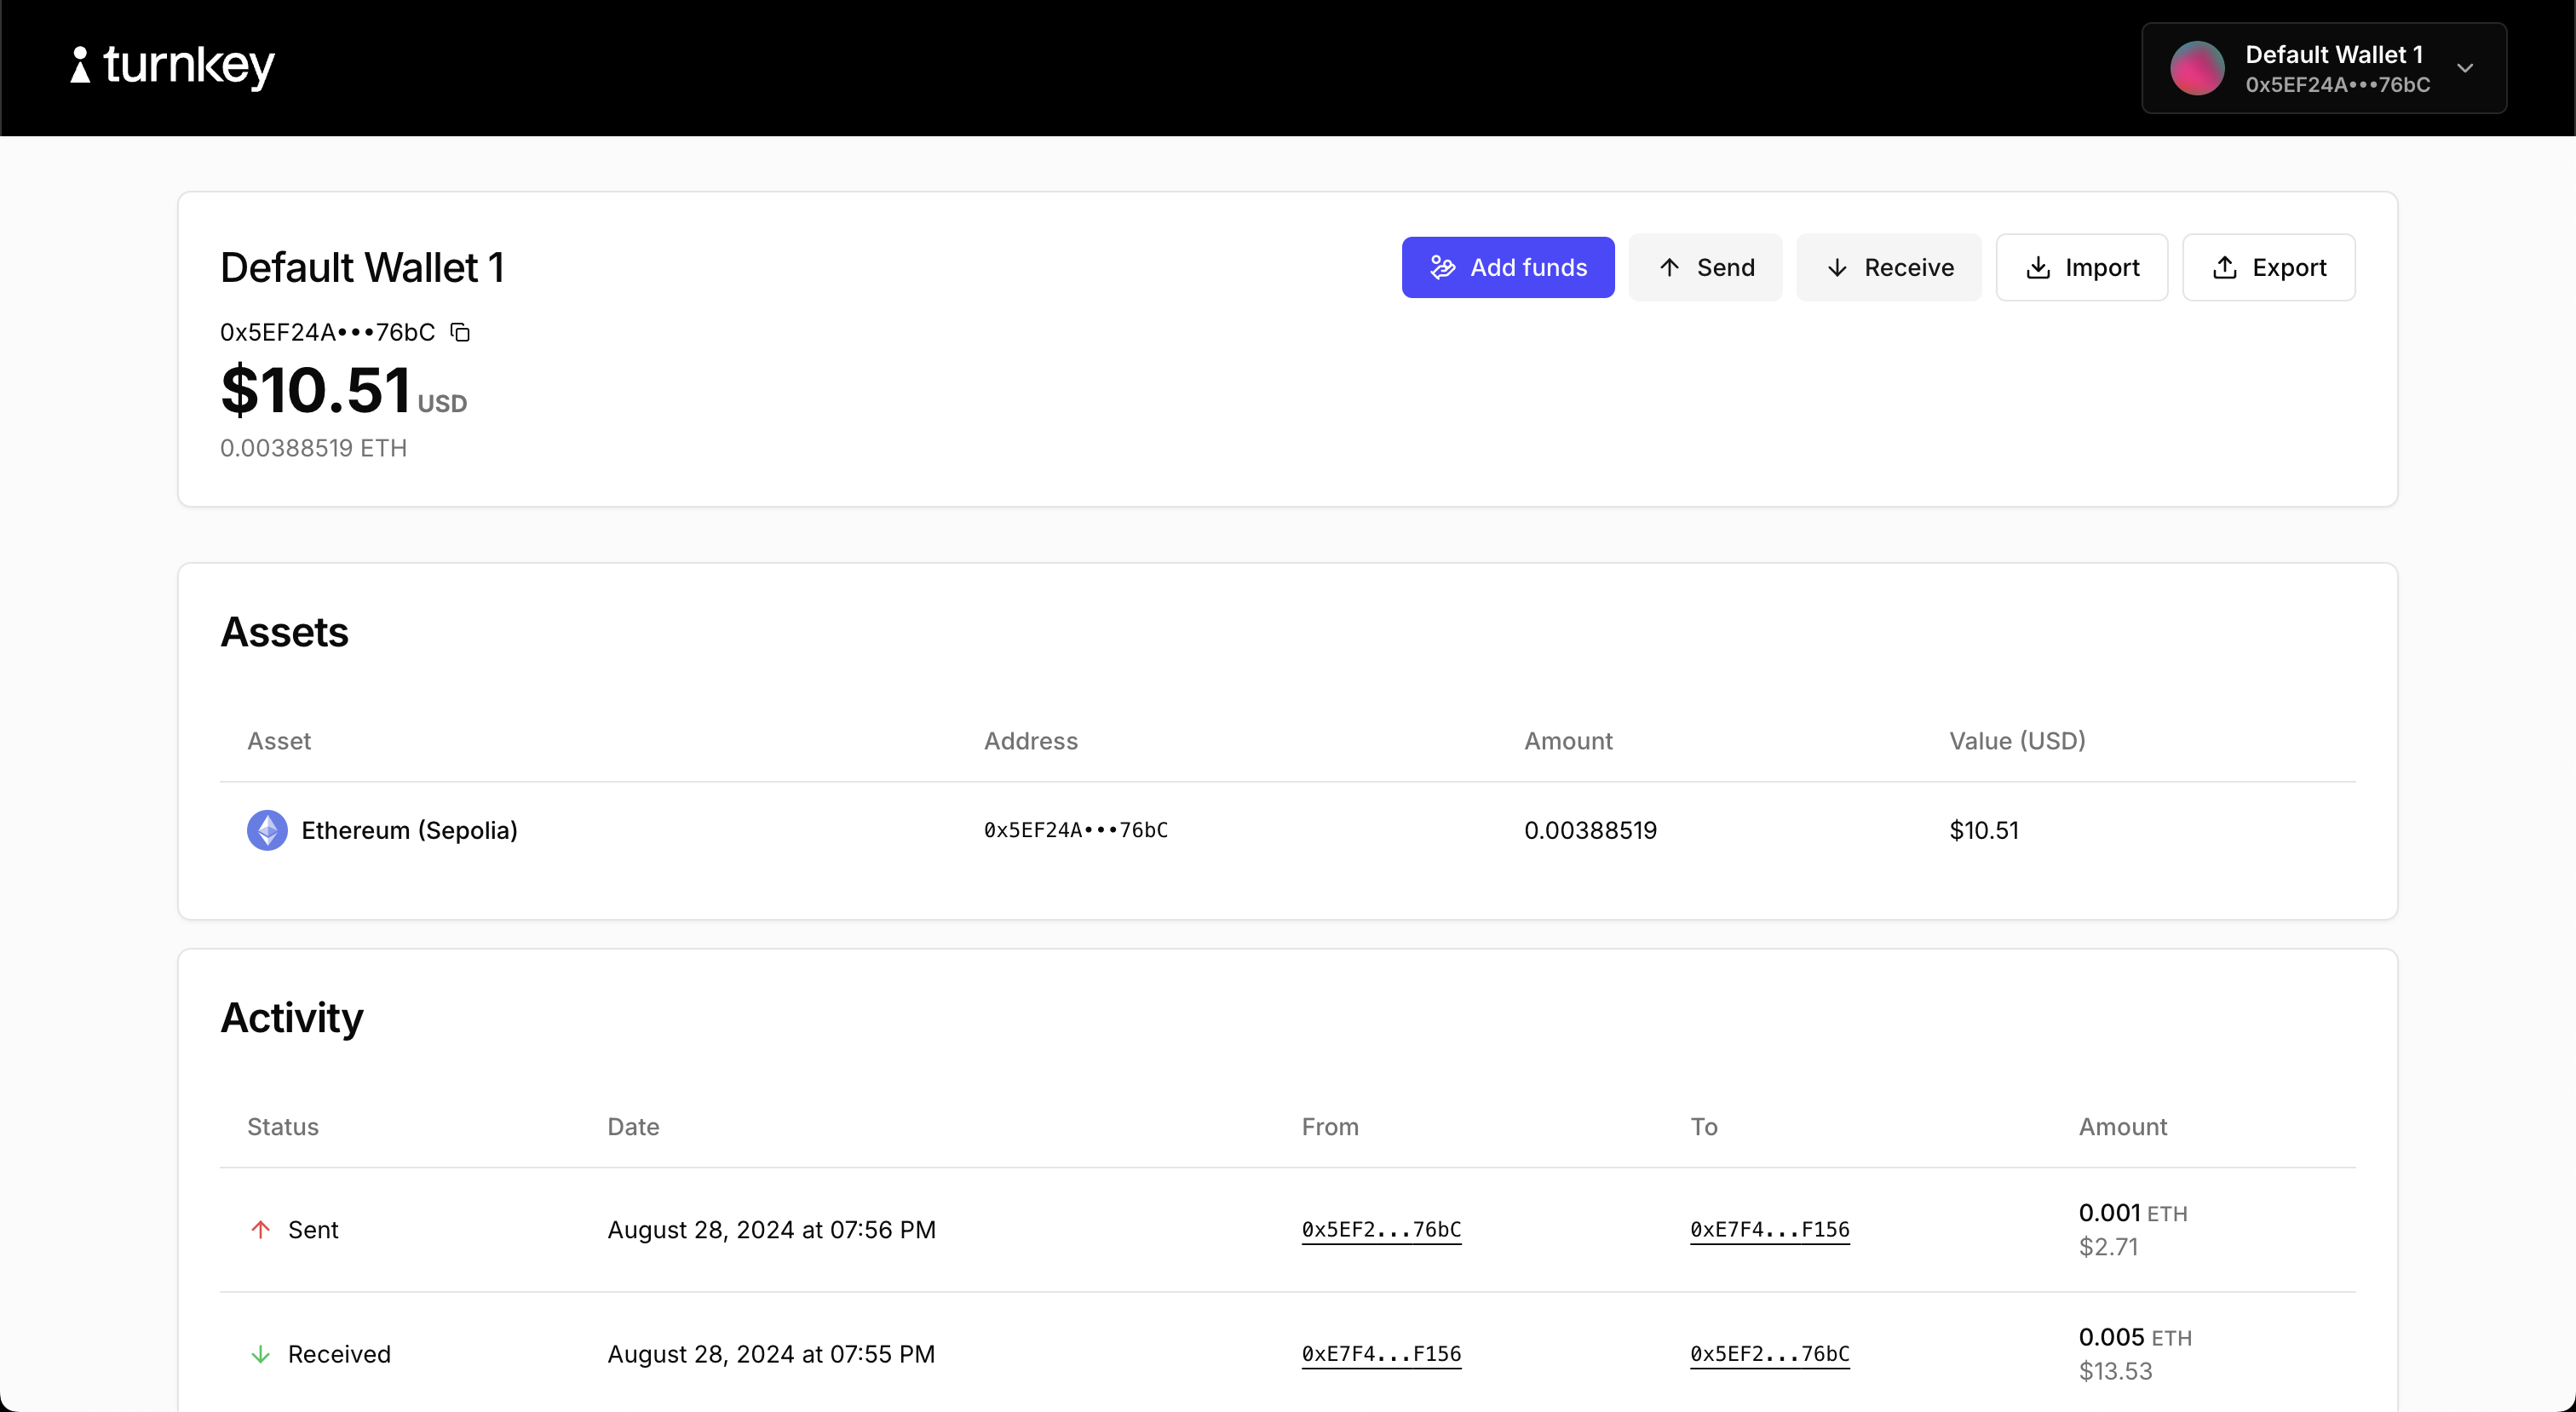Viewport: 2576px width, 1412px height.
Task: Click the green Received transaction arrow icon
Action: tap(261, 1354)
